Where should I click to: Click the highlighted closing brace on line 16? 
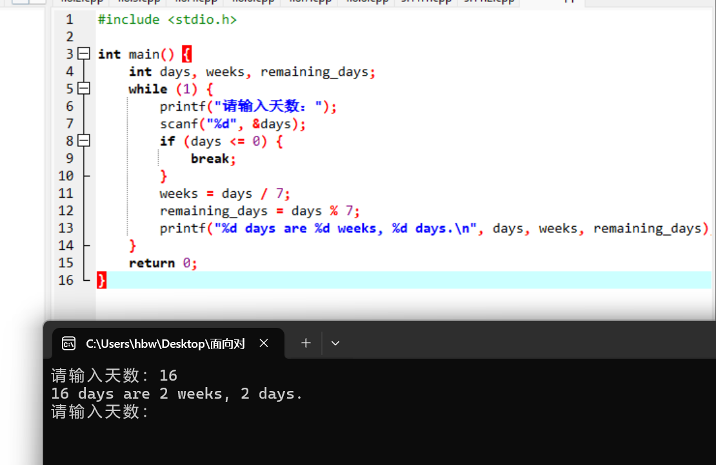pyautogui.click(x=101, y=280)
